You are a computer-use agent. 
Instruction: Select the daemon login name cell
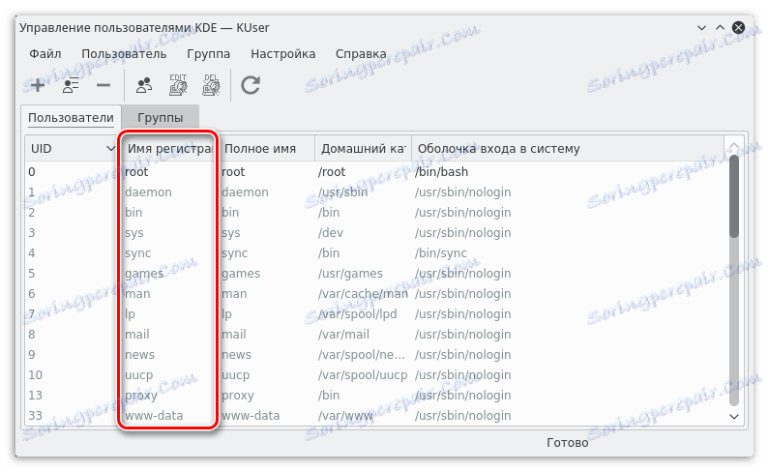tap(168, 192)
